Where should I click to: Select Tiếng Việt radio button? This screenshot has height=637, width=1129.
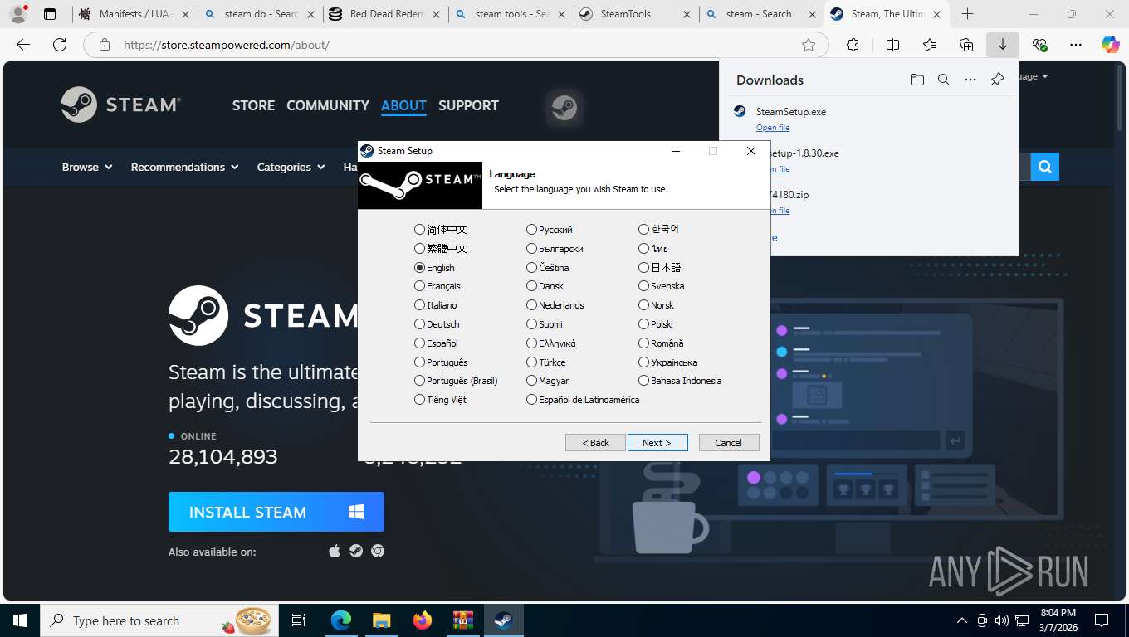pos(420,400)
